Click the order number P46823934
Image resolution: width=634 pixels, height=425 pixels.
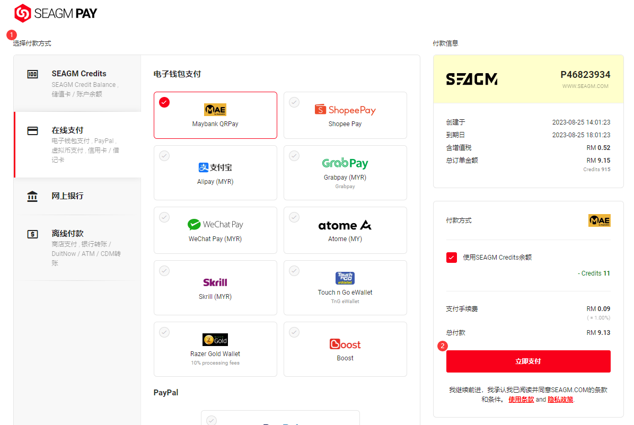tap(585, 75)
